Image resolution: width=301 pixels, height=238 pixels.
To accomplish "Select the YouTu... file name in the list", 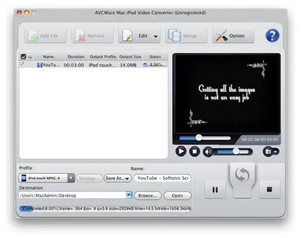I will coord(51,65).
